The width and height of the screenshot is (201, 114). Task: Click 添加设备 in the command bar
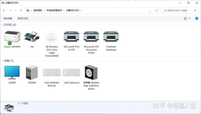(x=8, y=18)
